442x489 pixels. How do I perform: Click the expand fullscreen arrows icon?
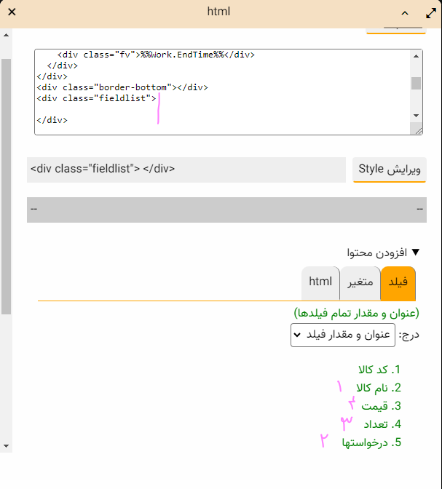click(x=430, y=12)
